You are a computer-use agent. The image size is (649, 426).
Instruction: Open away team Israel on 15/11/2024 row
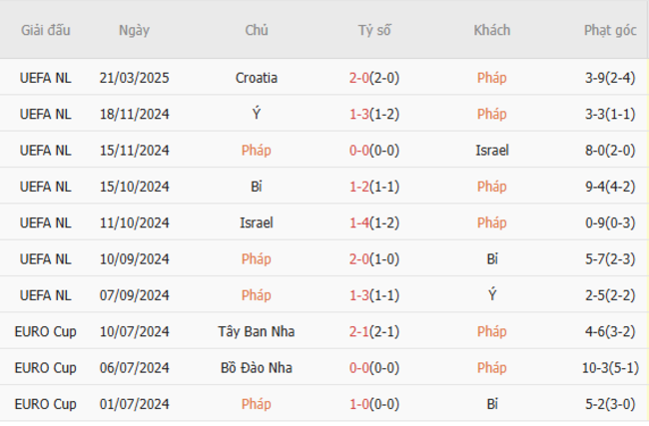click(x=492, y=150)
